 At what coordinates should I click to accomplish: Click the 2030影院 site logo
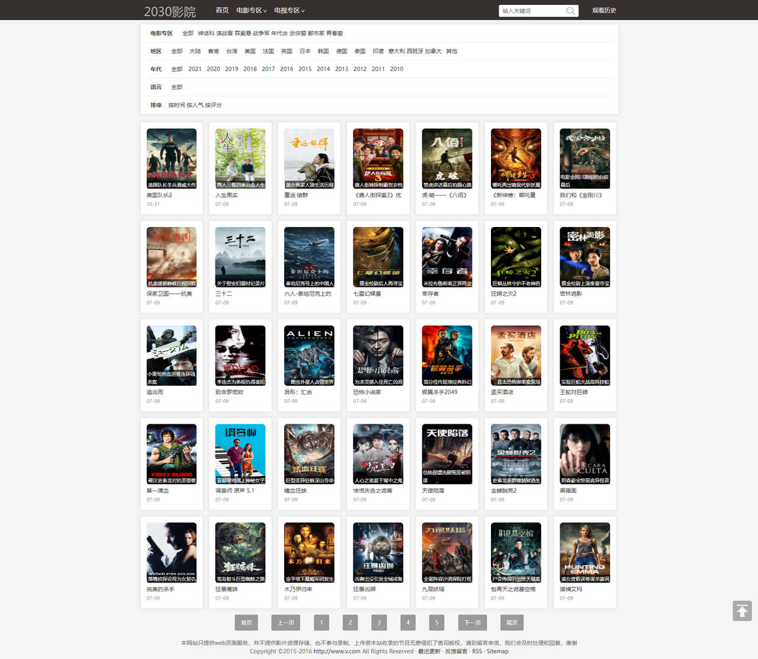[169, 11]
